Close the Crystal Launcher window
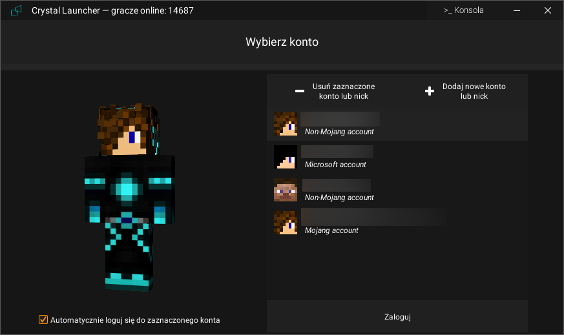Viewport: 564px width, 335px height. (547, 10)
